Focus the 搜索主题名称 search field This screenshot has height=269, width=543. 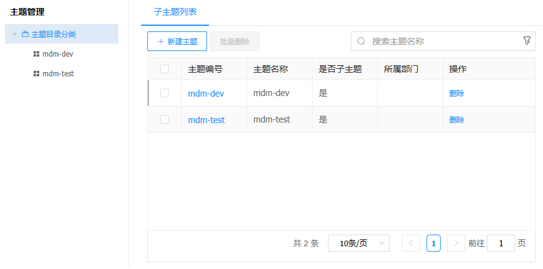[x=443, y=41]
